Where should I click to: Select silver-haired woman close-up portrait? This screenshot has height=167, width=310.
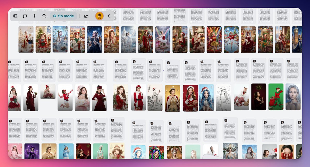tap(293, 97)
